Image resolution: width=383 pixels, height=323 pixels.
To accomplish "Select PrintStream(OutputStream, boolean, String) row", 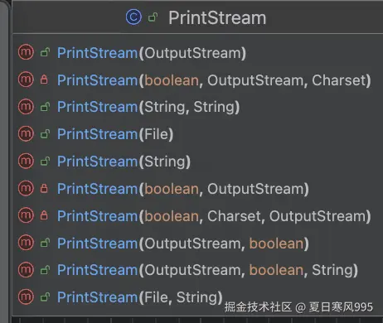I will pyautogui.click(x=197, y=270).
